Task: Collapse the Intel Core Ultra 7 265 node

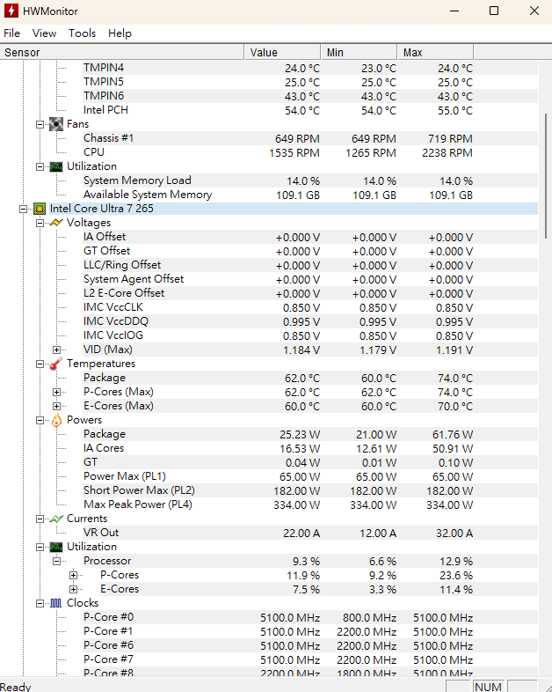Action: (24, 209)
